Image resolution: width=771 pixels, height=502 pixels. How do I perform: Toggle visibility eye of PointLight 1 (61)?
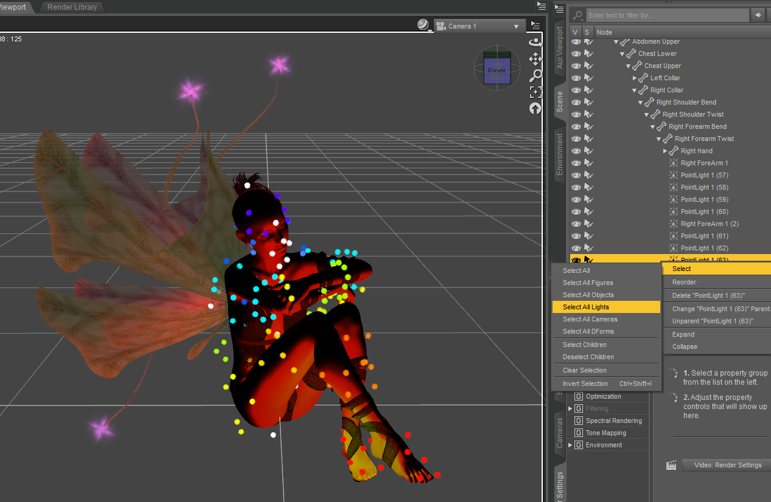click(576, 236)
